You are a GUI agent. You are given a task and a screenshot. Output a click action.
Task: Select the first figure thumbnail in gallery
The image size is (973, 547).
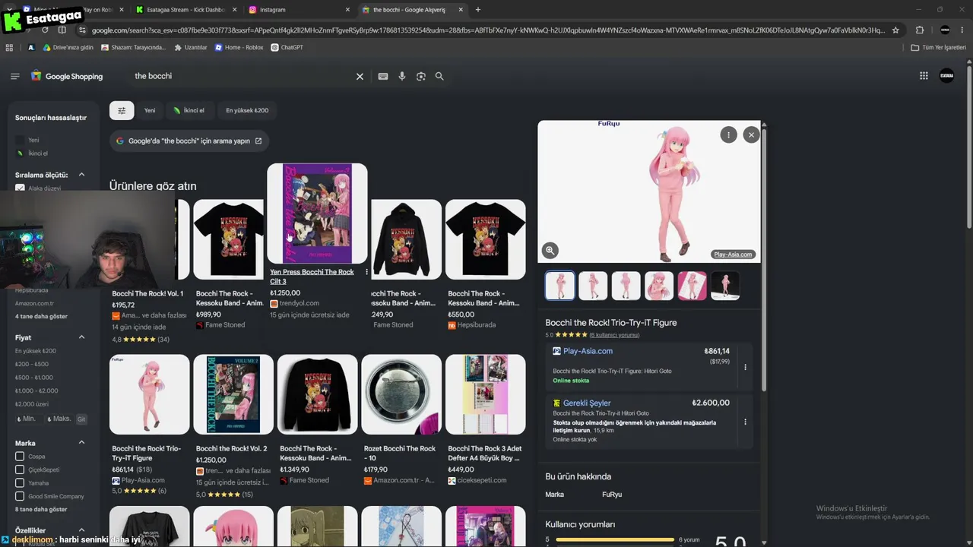pyautogui.click(x=559, y=286)
